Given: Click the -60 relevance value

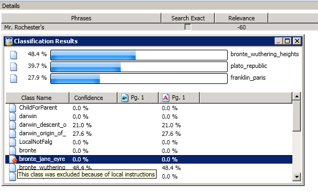Looking at the screenshot, I should click(x=242, y=27).
